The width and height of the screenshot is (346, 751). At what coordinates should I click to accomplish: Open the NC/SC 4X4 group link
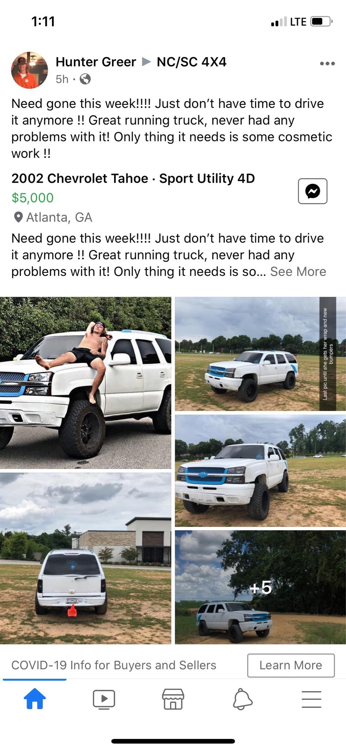tap(192, 62)
